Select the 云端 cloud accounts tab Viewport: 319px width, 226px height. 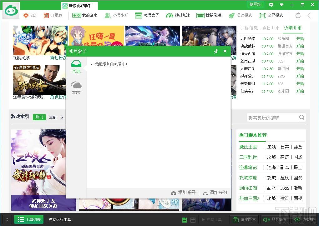[x=76, y=88]
